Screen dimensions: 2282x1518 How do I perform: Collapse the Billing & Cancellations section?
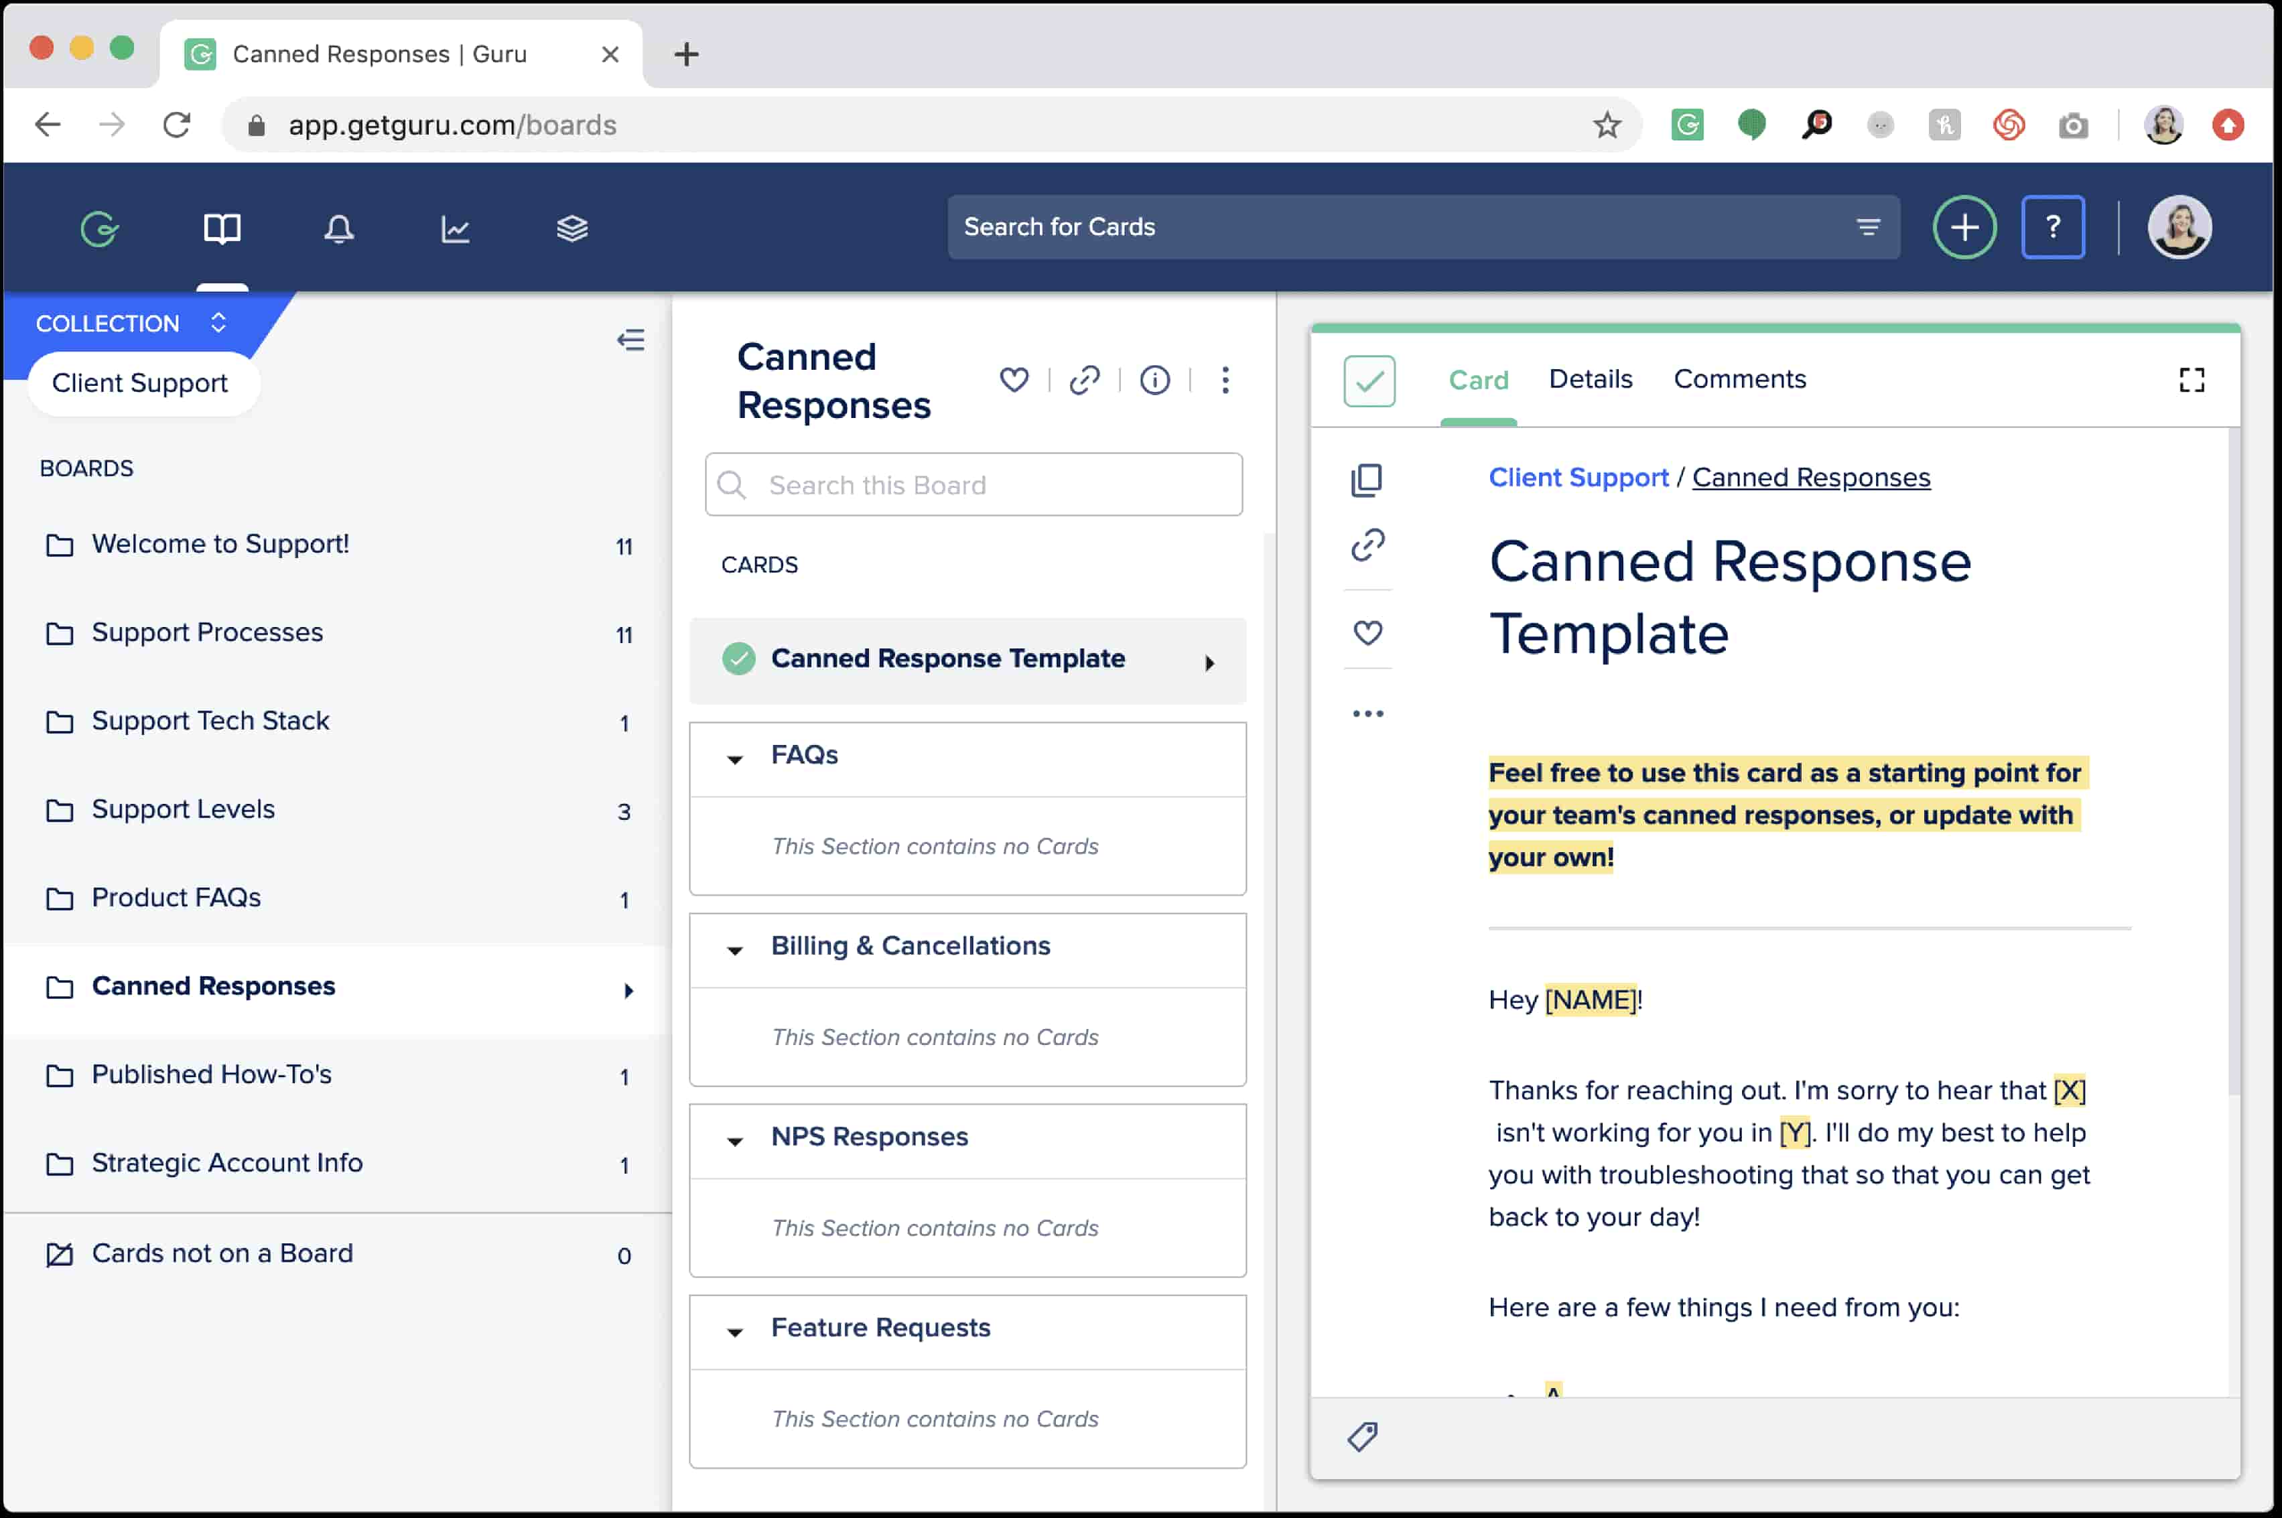point(735,950)
